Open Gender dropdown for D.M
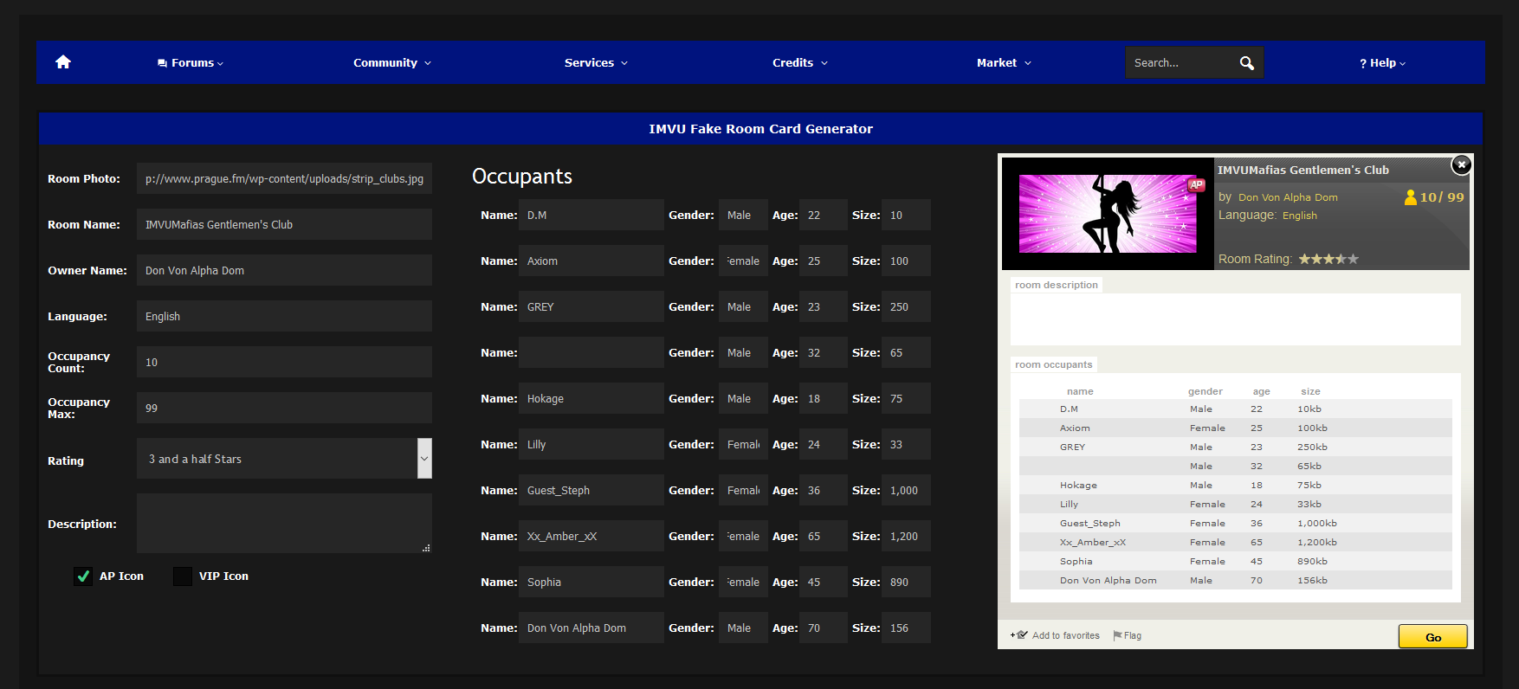The height and width of the screenshot is (689, 1519). 743,216
